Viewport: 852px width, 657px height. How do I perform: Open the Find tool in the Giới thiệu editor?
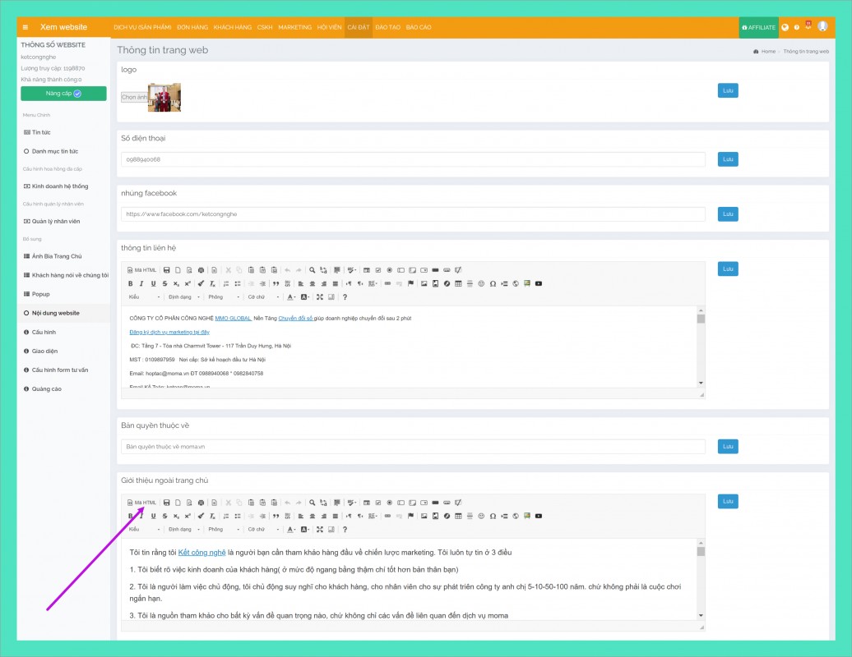[x=313, y=502]
